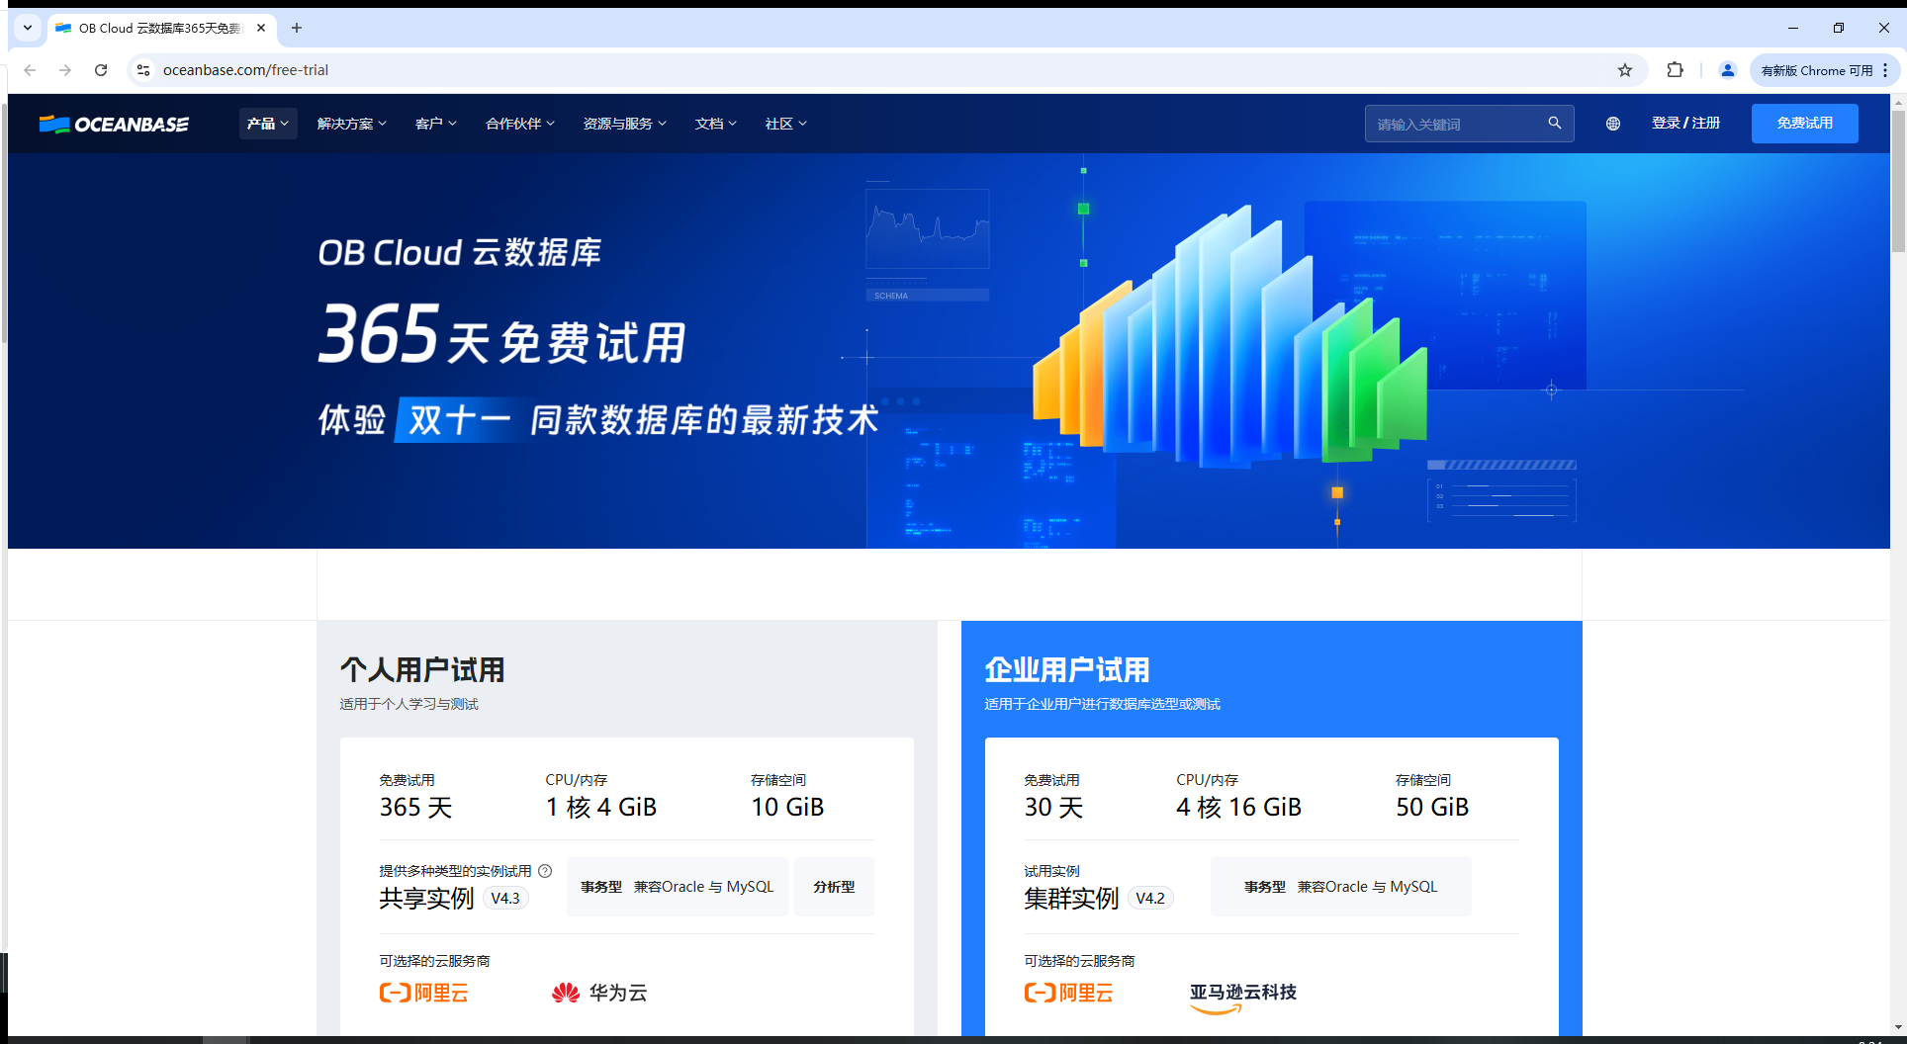The width and height of the screenshot is (1907, 1044).
Task: Open the 资源与服务 dropdown
Action: click(624, 123)
